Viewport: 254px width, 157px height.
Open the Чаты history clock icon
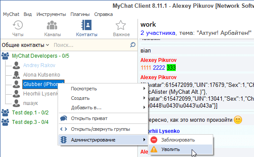click(x=18, y=25)
